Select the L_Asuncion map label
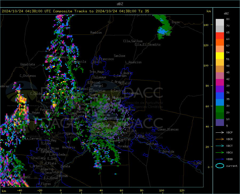The height and width of the screenshot is (194, 240). [133, 62]
